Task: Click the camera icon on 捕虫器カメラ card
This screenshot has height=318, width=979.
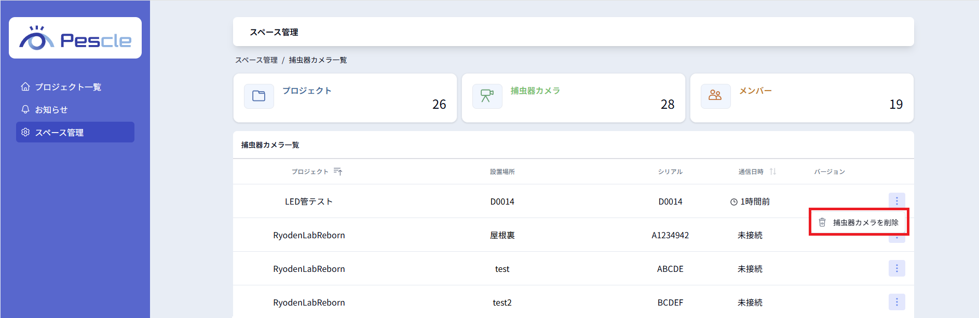Action: point(487,96)
